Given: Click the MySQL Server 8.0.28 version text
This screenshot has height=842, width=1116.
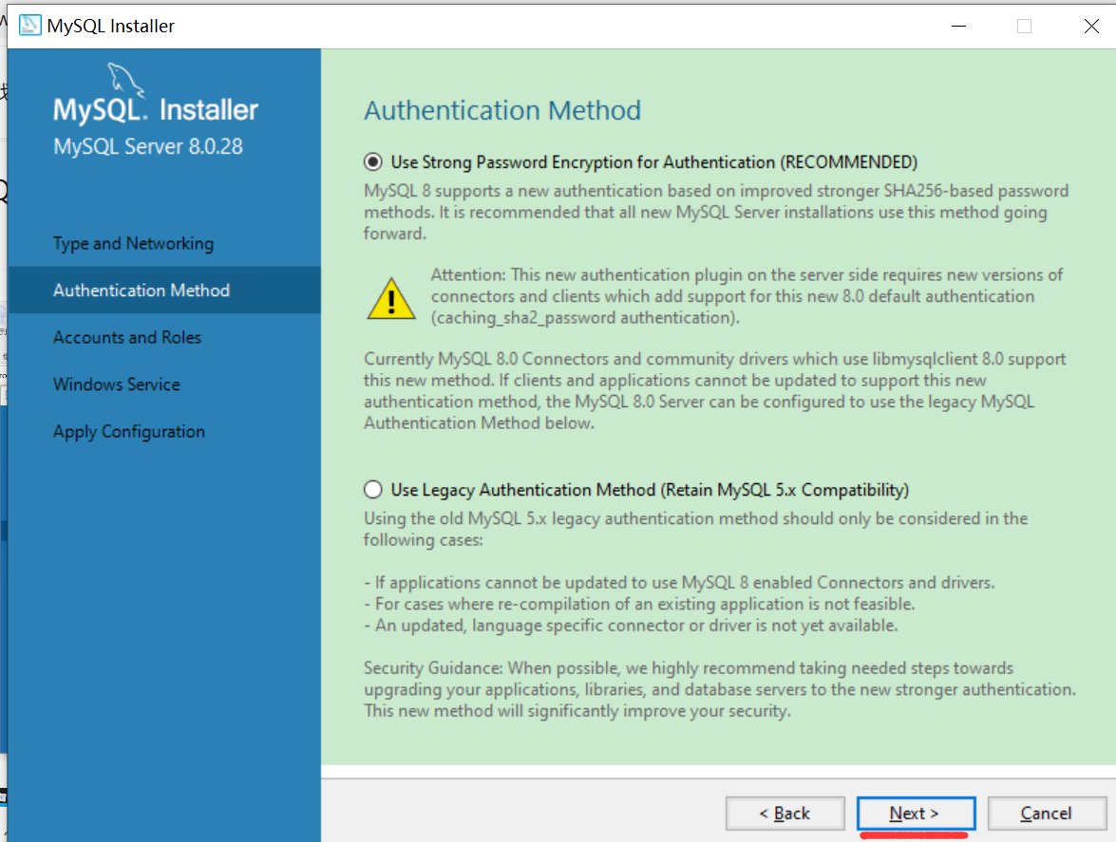Looking at the screenshot, I should click(148, 146).
